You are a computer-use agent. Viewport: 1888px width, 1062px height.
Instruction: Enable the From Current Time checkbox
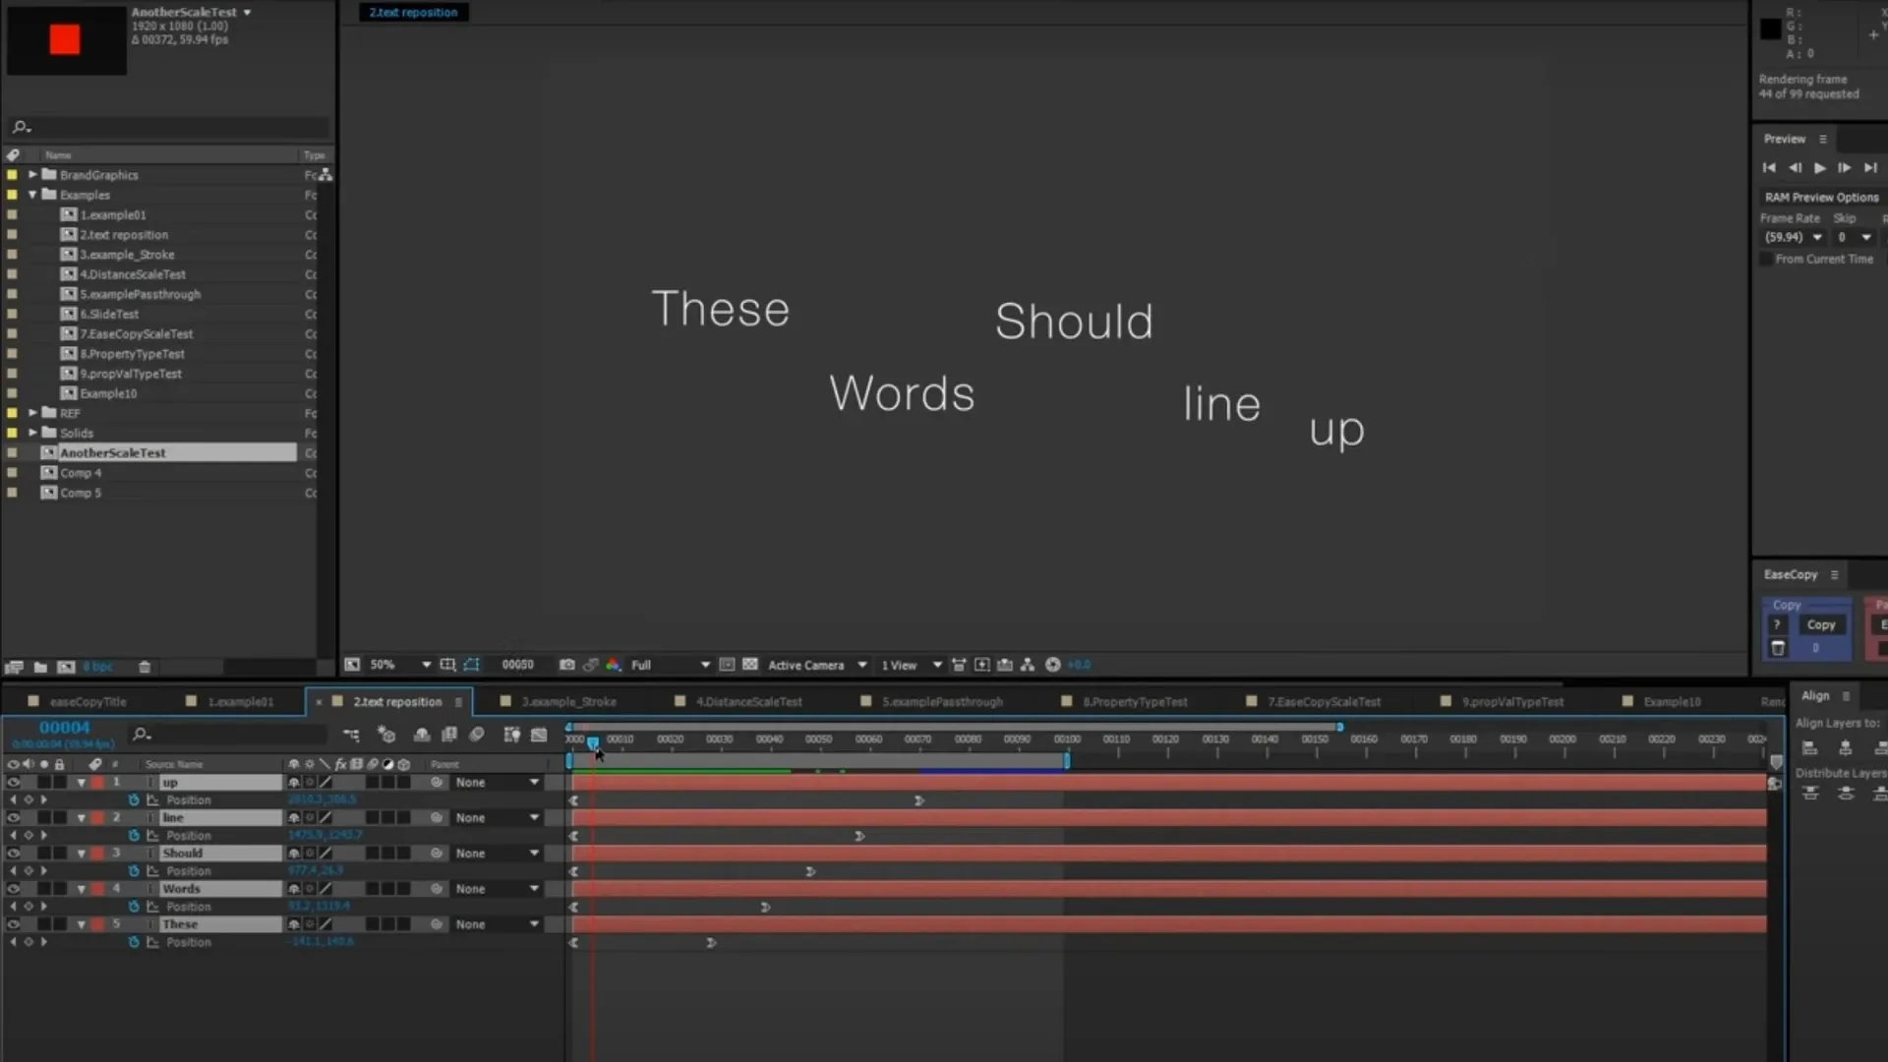pos(1766,260)
